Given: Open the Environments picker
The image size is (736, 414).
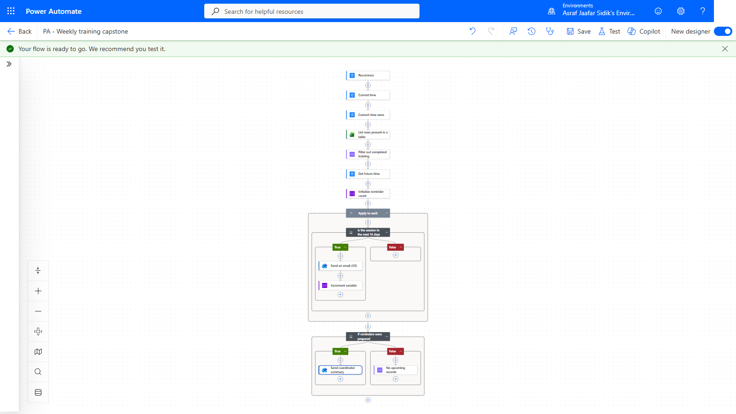Looking at the screenshot, I should tap(592, 10).
